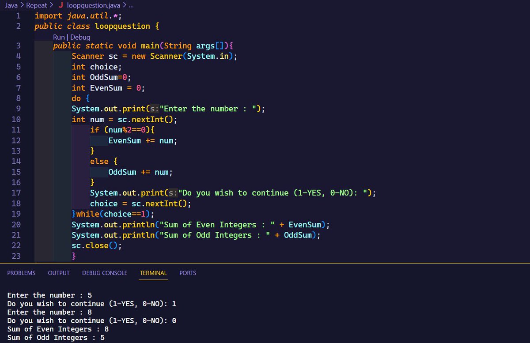Click 'choice = sc.nextInt();' on line 18
The image size is (530, 343).
[x=140, y=204]
